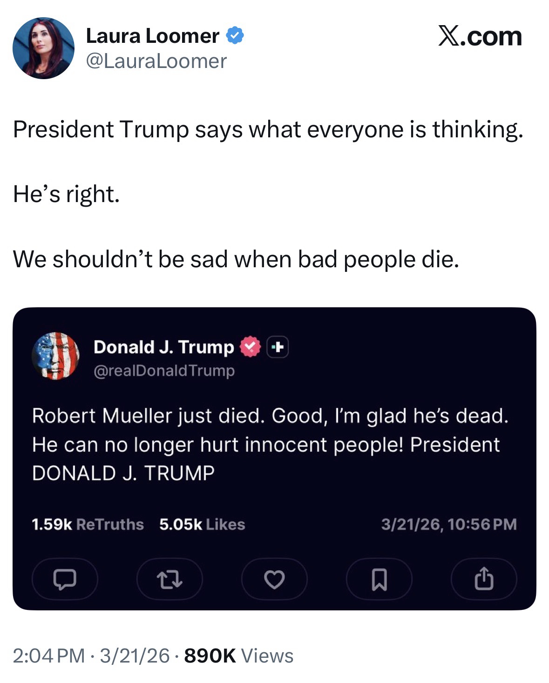Click the Laura Loomer display name
549x683 pixels.
coord(152,36)
